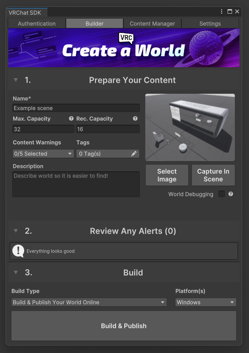
Task: Close the VRChat SDK window
Action: tap(237, 11)
